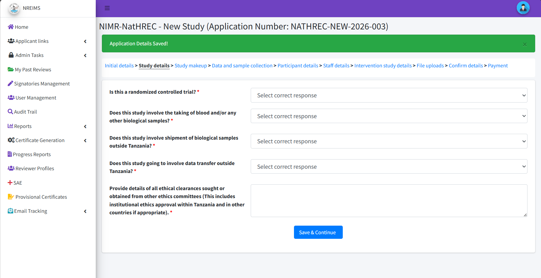541x278 pixels.
Task: Expand Certificate Generation submenu chevron
Action: [85, 141]
